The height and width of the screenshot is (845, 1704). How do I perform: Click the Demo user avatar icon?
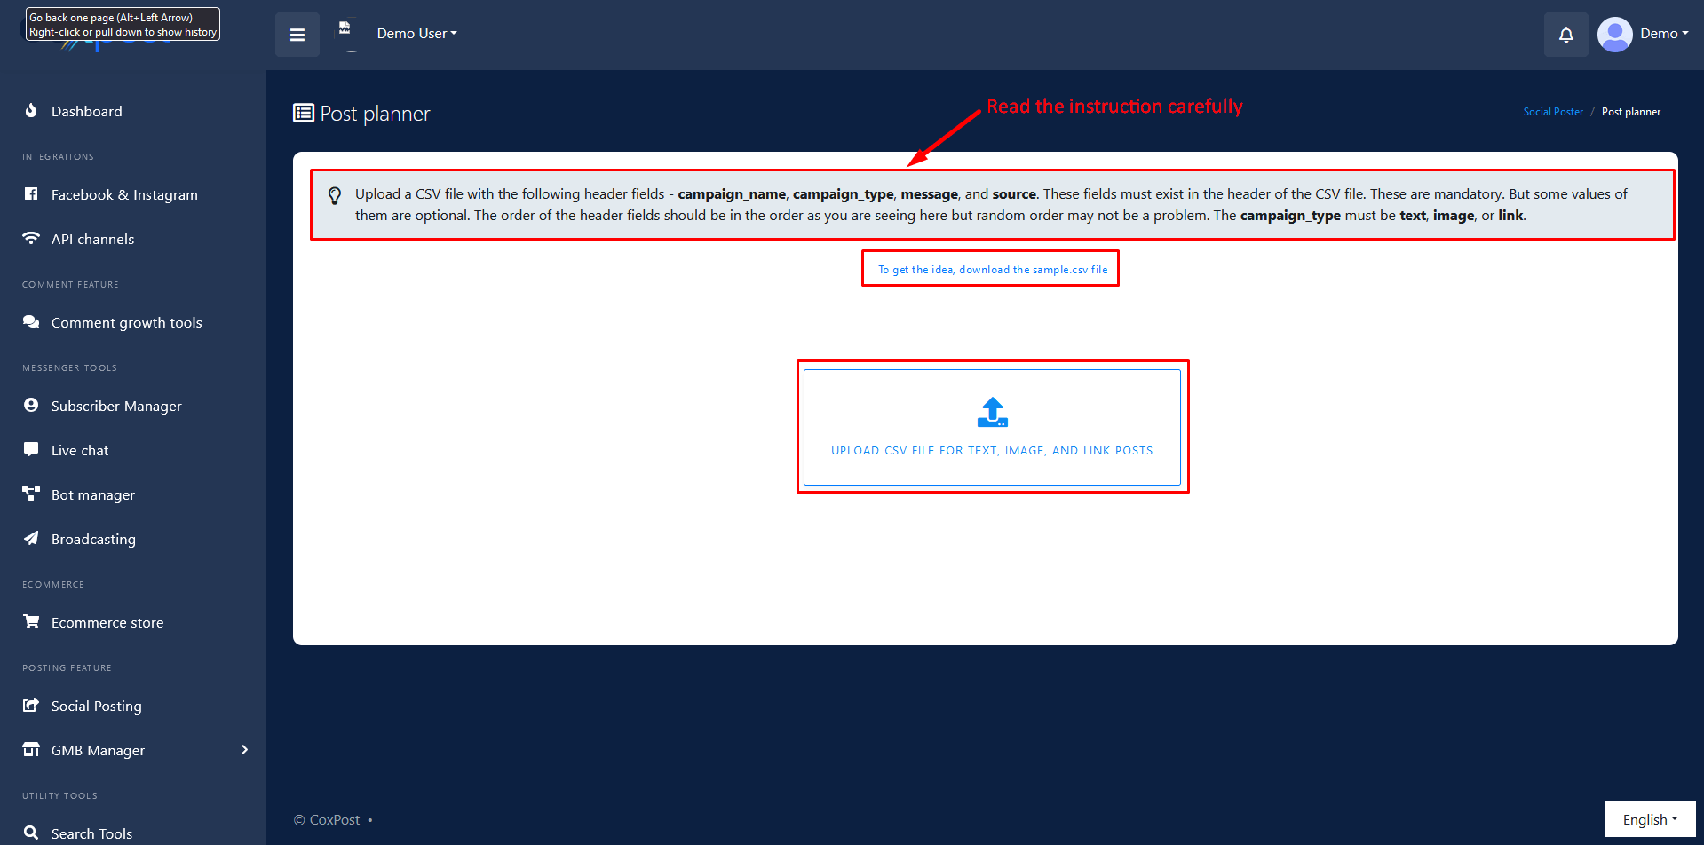(x=1614, y=35)
